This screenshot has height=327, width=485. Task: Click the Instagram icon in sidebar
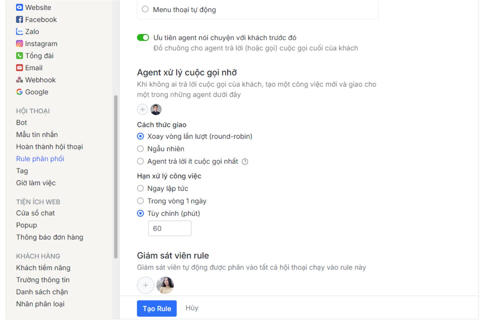click(x=20, y=44)
